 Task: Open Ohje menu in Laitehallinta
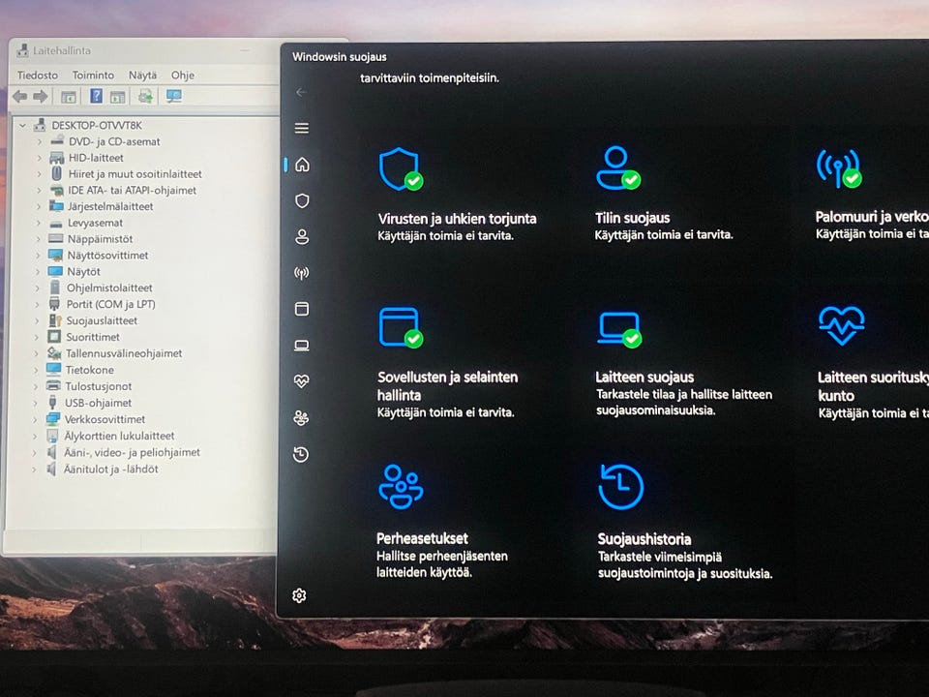click(x=183, y=76)
